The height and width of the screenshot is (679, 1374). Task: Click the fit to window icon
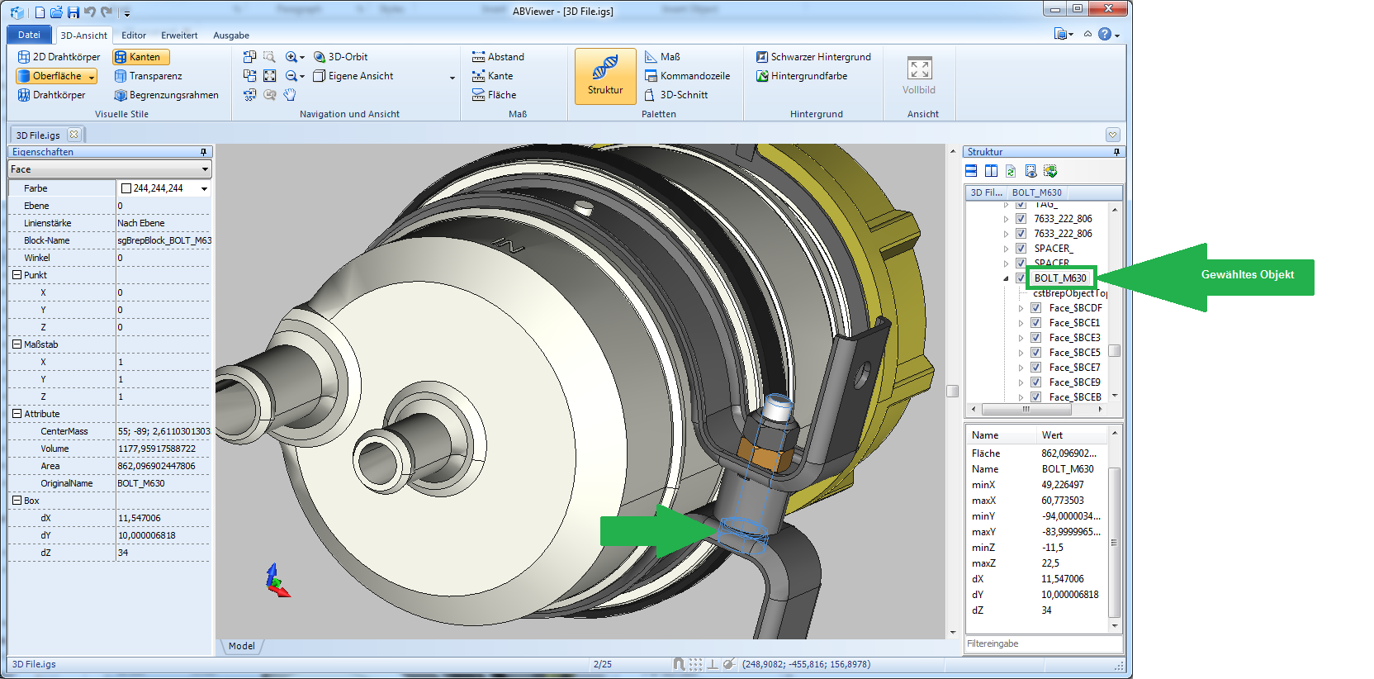pos(270,76)
